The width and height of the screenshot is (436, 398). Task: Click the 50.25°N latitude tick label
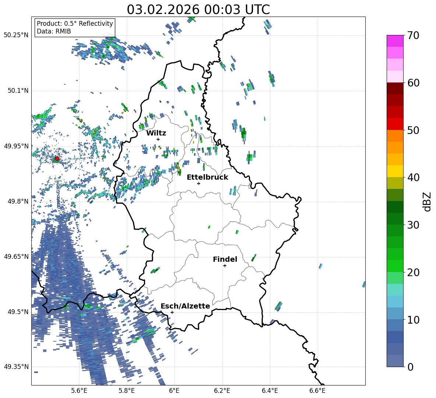pos(16,35)
